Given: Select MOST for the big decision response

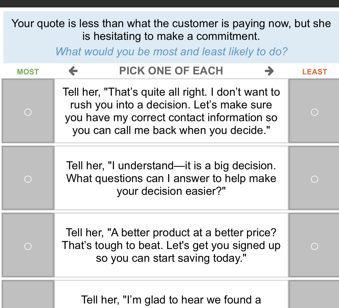Looking at the screenshot, I should click(28, 179).
